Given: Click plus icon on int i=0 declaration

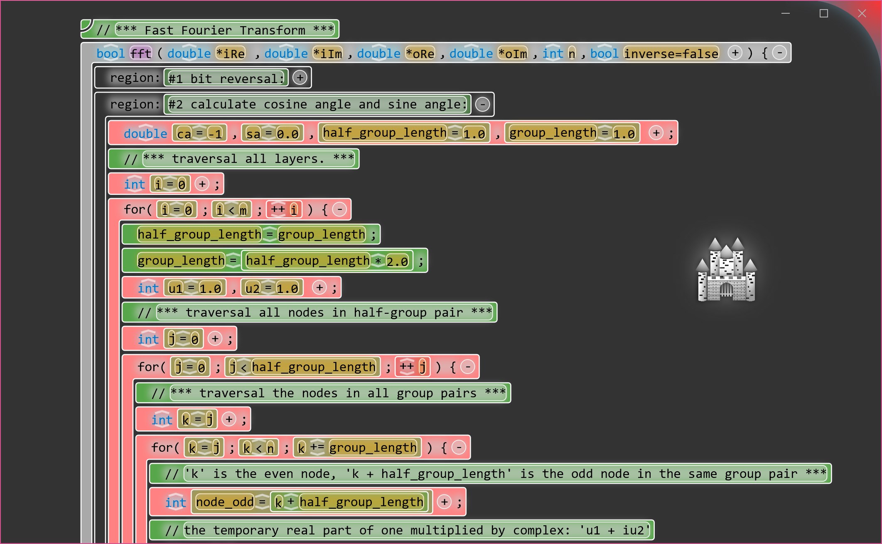Looking at the screenshot, I should click(202, 184).
